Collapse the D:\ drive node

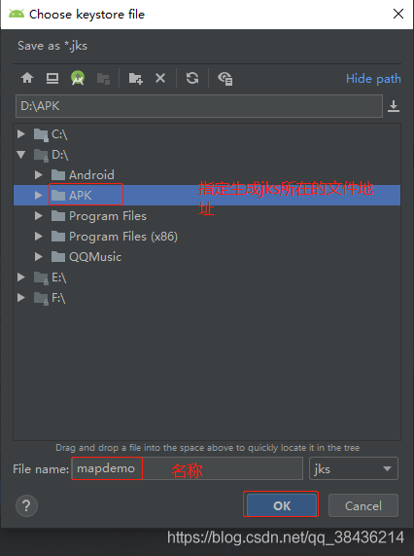click(20, 154)
